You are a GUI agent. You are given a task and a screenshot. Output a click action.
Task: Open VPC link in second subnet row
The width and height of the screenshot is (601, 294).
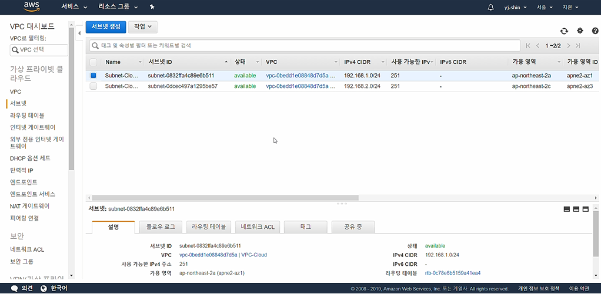click(300, 86)
